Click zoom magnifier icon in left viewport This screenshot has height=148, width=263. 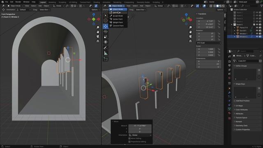click(x=98, y=28)
